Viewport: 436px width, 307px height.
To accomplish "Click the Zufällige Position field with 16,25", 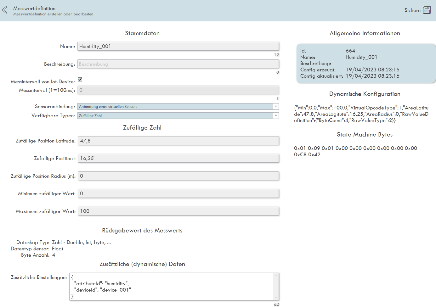I will (178, 158).
